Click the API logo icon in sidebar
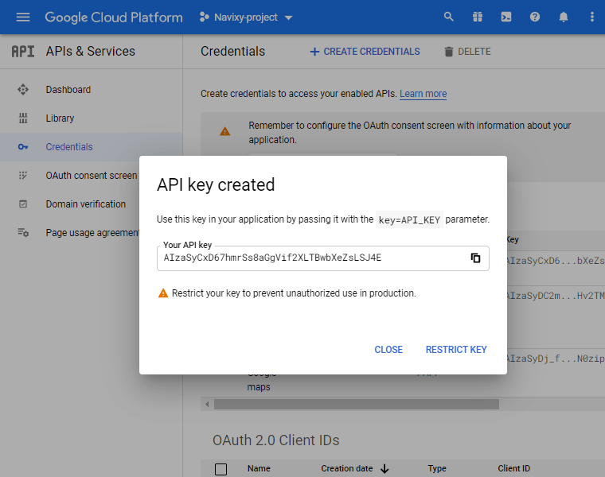Viewport: 605px width, 477px height. coord(23,51)
